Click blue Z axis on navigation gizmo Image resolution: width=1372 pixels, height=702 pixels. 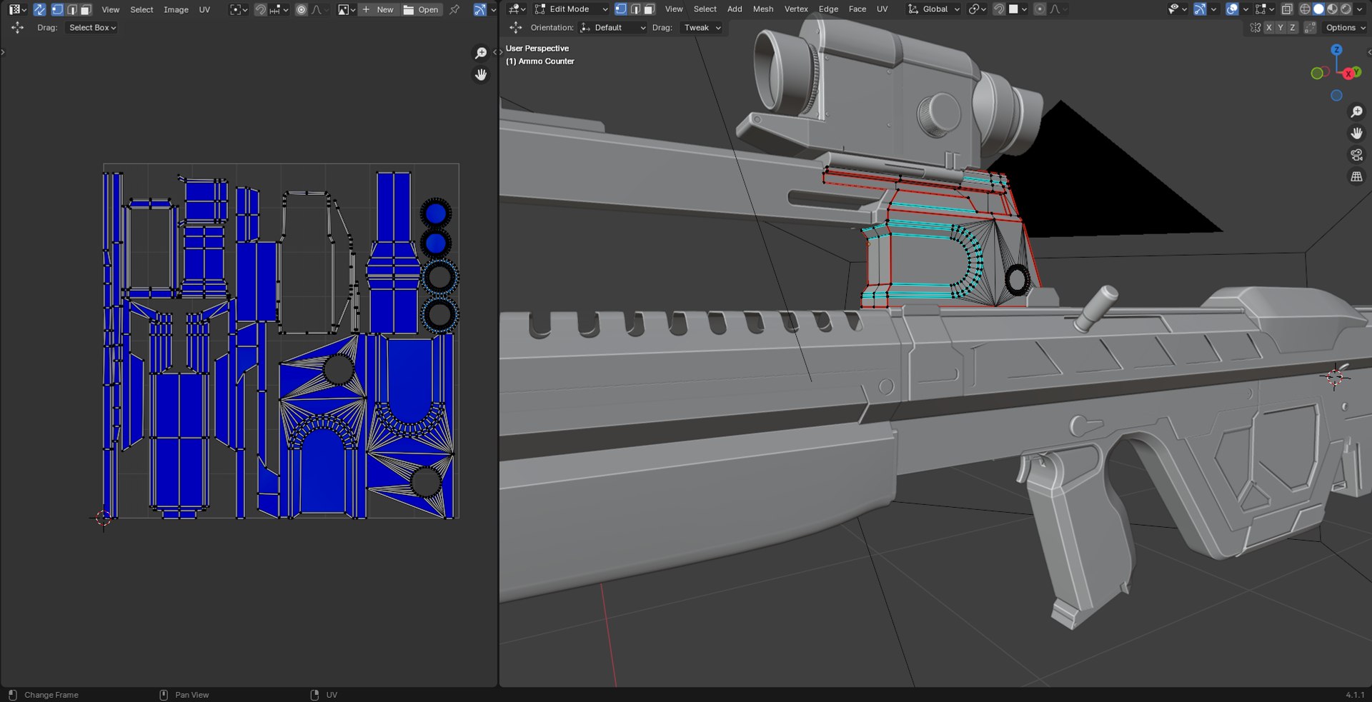tap(1336, 49)
